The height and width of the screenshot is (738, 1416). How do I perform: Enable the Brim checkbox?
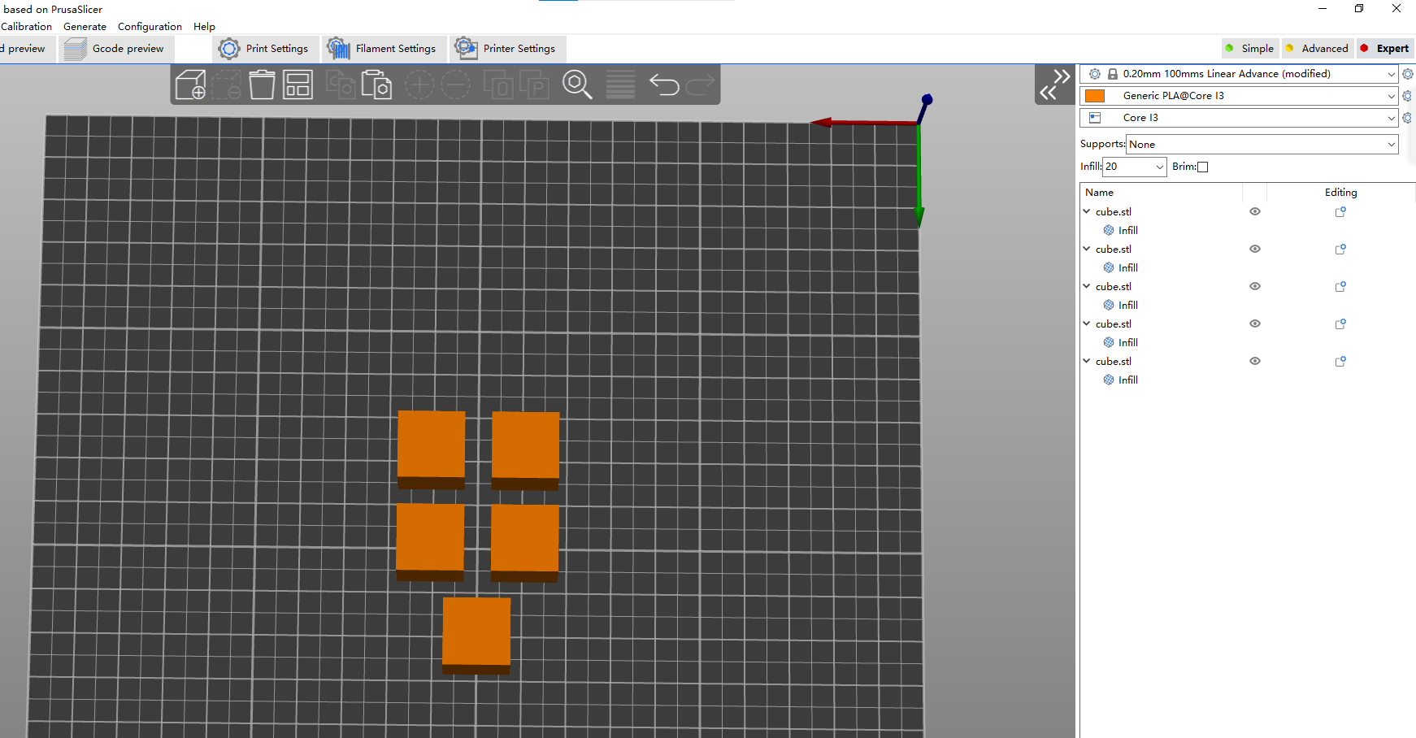click(x=1203, y=167)
